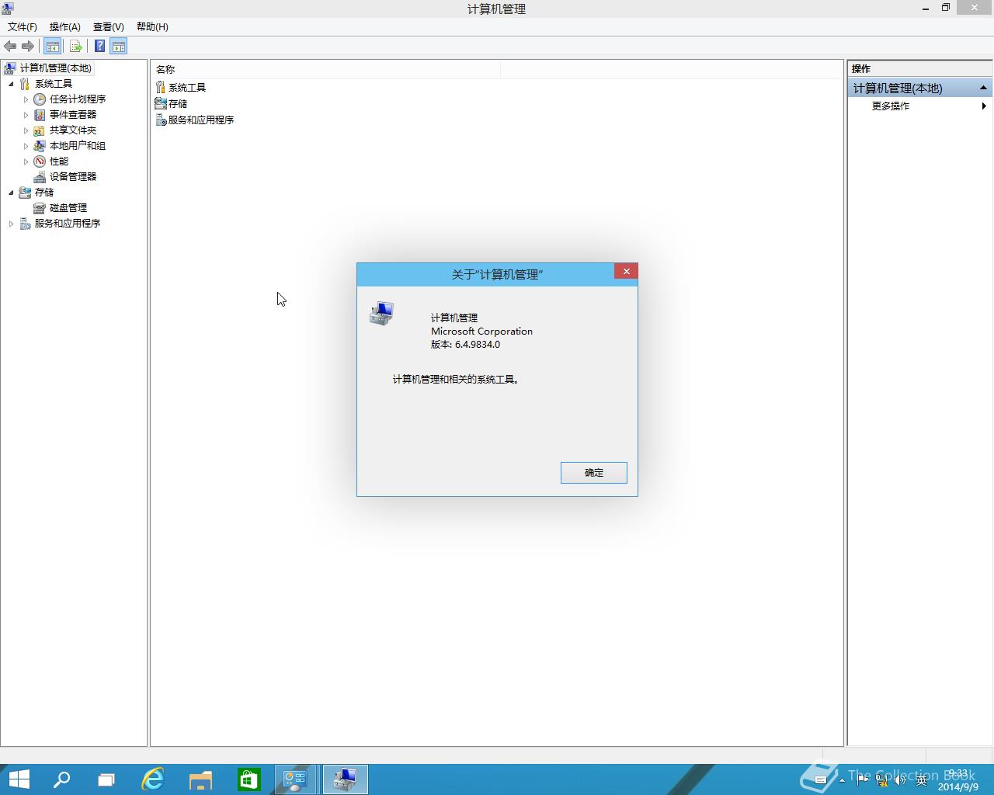Show hidden tray icons arrow
The image size is (994, 795).
tap(842, 780)
